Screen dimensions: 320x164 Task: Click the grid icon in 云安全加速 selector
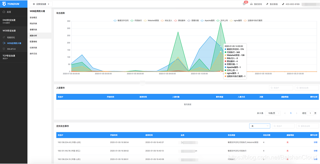(x=34, y=4)
